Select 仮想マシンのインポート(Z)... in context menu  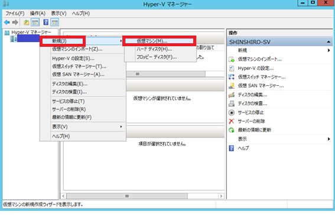pos(83,49)
